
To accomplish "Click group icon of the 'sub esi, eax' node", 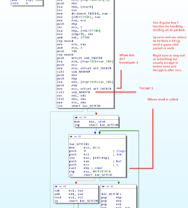I will coord(64,186).
